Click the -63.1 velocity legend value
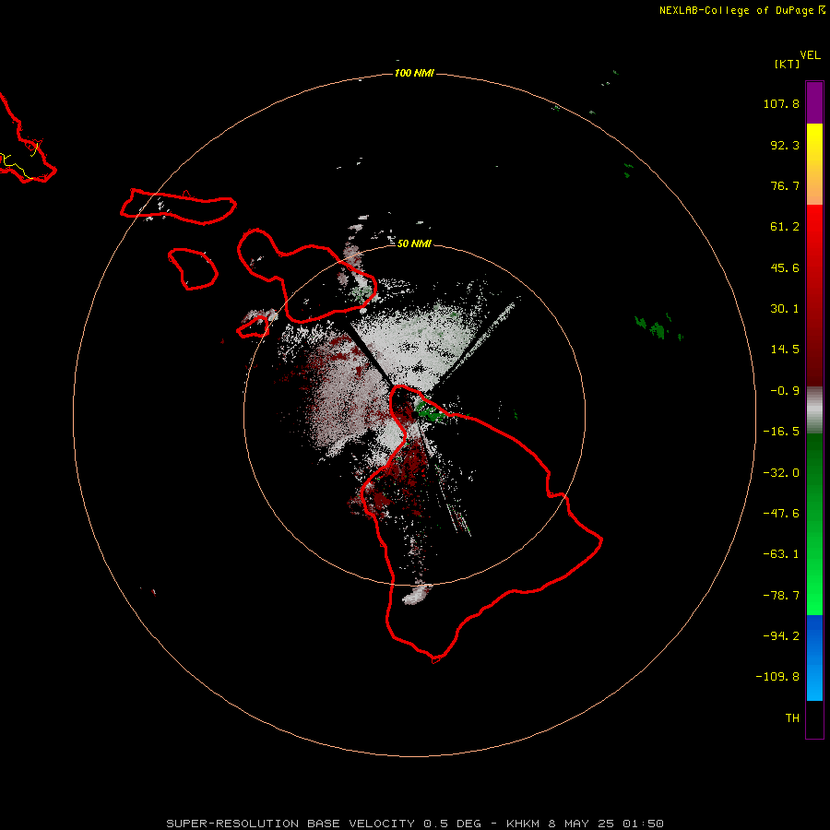The image size is (830, 830). tap(781, 554)
